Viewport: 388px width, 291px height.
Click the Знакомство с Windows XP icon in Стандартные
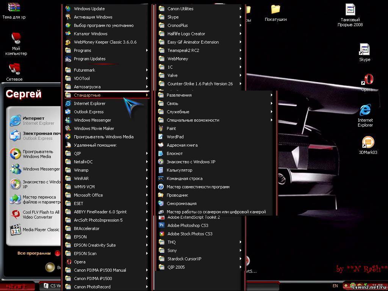coord(161,161)
